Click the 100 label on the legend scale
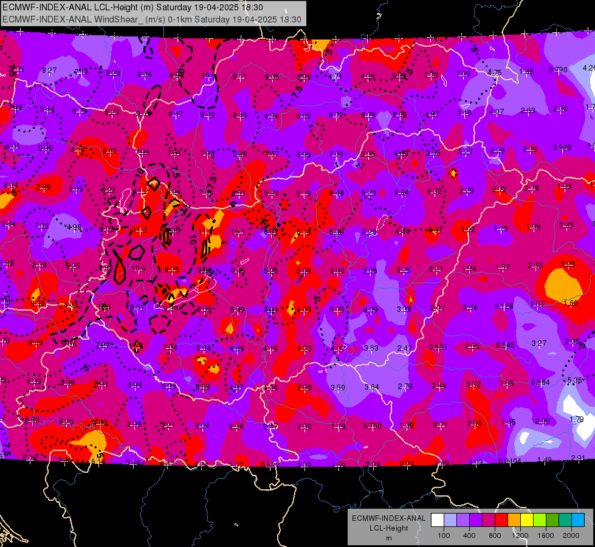 click(x=444, y=535)
